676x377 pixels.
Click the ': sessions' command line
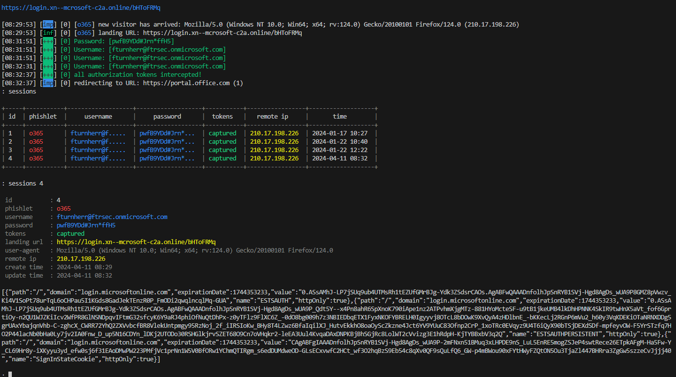click(19, 92)
